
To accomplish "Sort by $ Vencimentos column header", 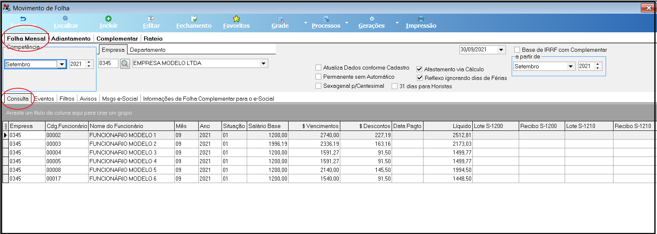I will [314, 126].
